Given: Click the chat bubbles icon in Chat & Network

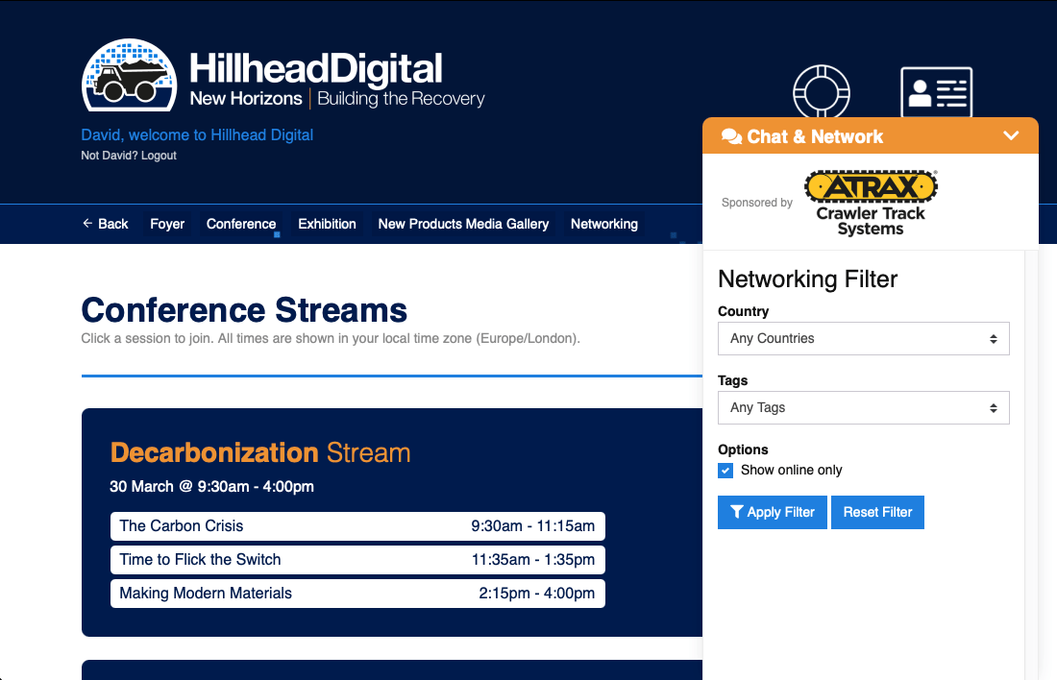Looking at the screenshot, I should click(x=731, y=136).
